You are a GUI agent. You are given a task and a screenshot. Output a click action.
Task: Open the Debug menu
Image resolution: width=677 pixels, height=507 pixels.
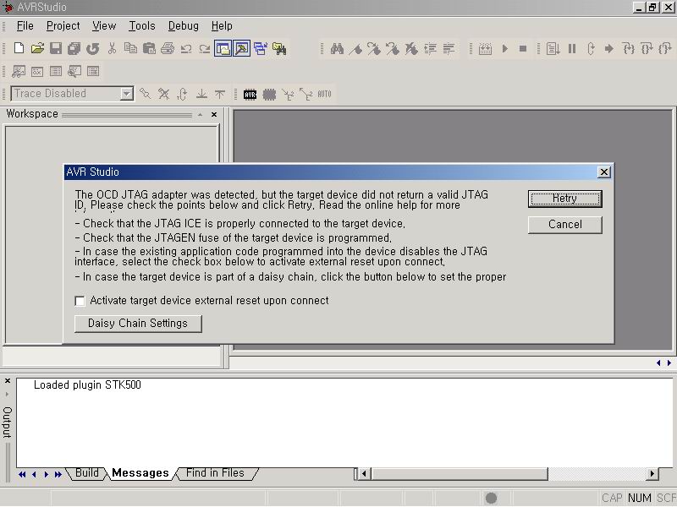(184, 26)
